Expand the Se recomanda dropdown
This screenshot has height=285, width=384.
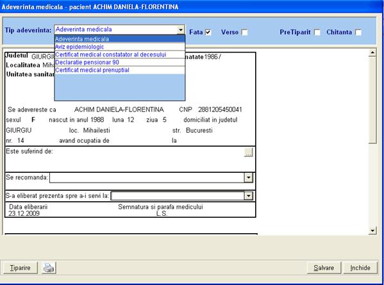pos(249,177)
